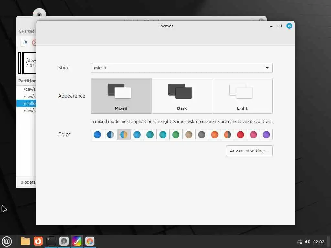Select the Mixed appearance option

121,96
